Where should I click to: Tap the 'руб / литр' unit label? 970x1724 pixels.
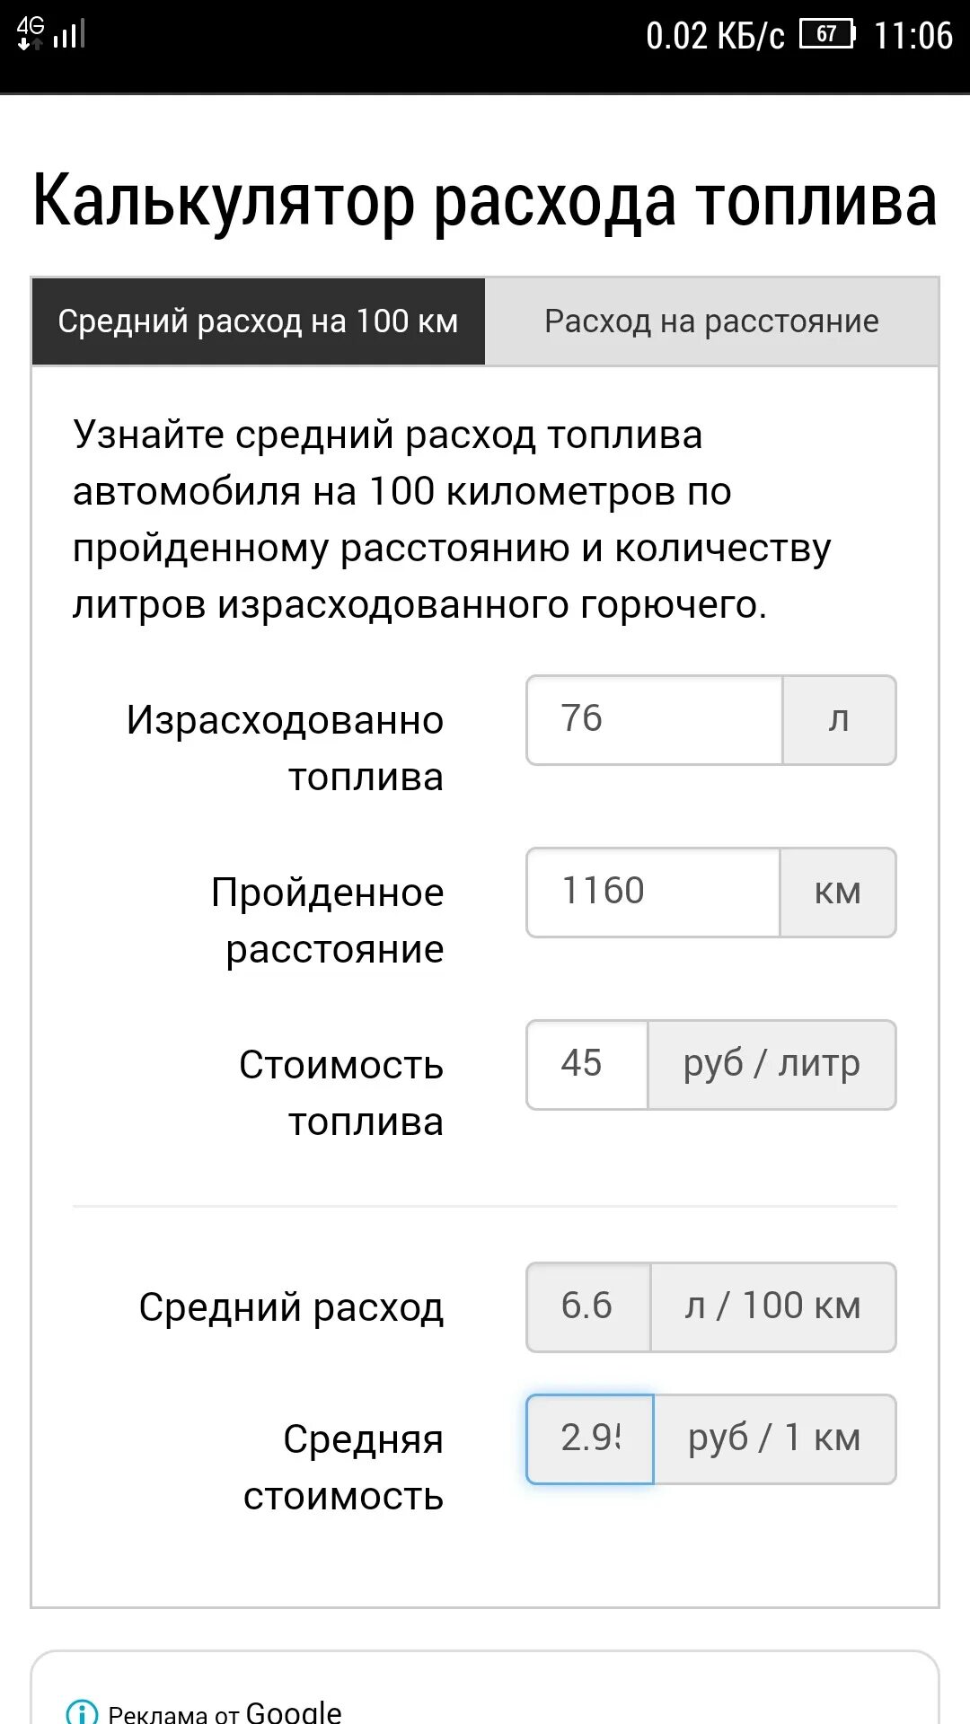[772, 1065]
